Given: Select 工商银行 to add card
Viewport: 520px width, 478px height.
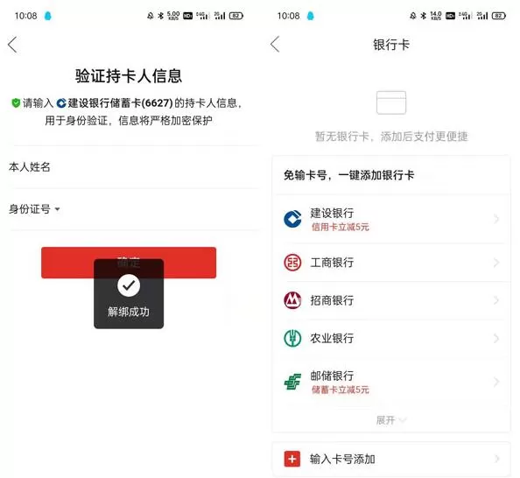Looking at the screenshot, I should tap(391, 263).
